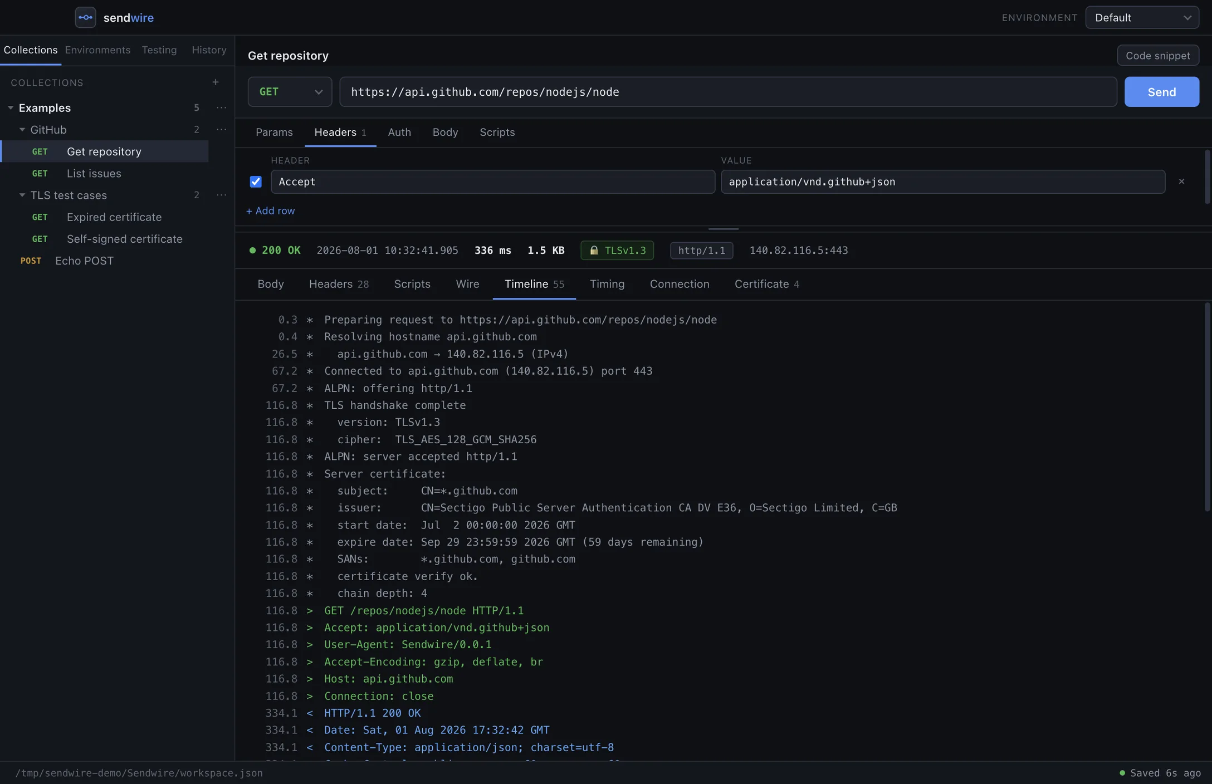Click the timeline vertical scrollbar
Viewport: 1212px width, 784px height.
tap(1207, 406)
